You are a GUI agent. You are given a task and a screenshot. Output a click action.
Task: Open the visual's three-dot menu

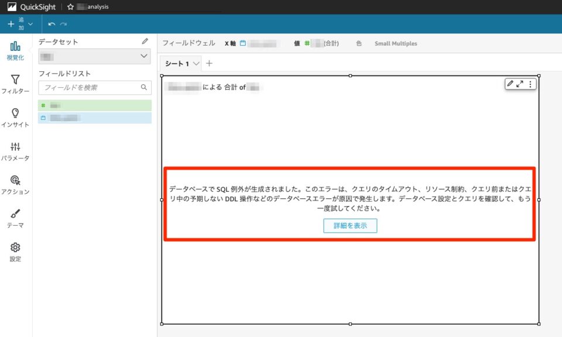click(530, 84)
